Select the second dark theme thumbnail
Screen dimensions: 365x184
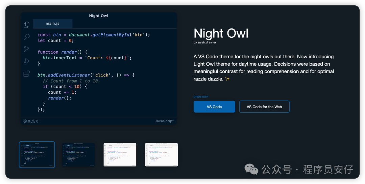point(78,155)
